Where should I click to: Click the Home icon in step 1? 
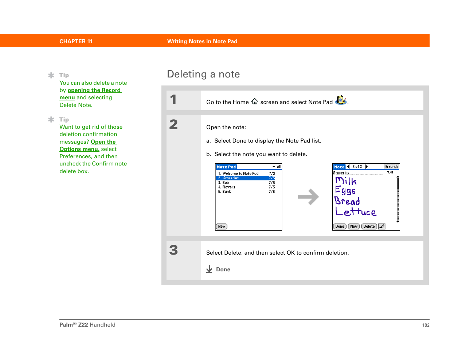tap(255, 101)
